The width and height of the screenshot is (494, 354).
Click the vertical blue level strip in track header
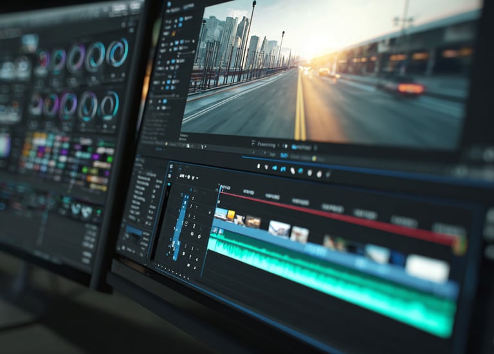point(180,227)
